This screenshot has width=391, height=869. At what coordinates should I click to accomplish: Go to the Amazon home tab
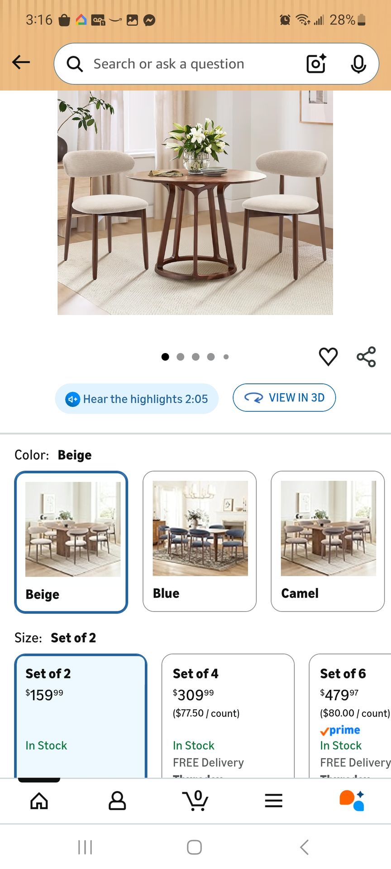point(39,800)
